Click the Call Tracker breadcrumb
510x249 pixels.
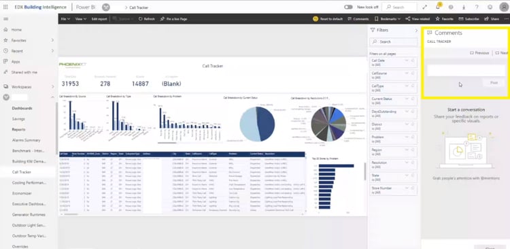139,7
